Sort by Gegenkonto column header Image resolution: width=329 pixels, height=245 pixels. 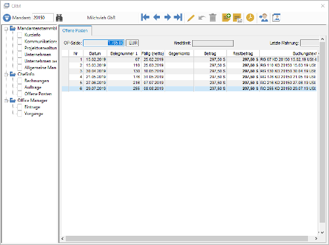179,53
